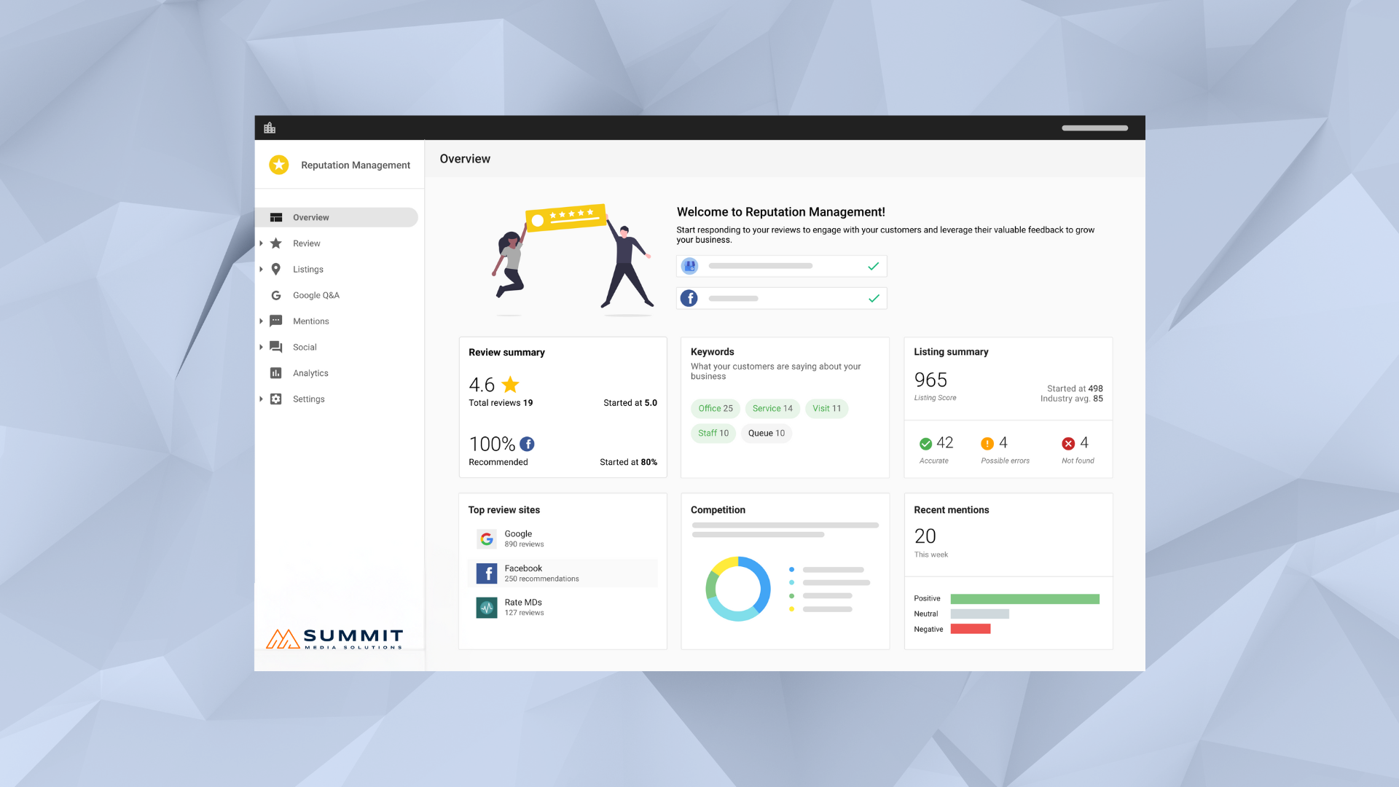Click the Facebook connected checkmark
The image size is (1399, 787).
coord(874,298)
